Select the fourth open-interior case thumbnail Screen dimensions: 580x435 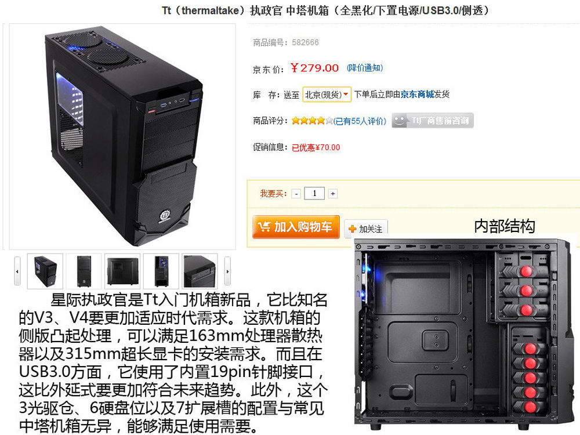pos(161,271)
